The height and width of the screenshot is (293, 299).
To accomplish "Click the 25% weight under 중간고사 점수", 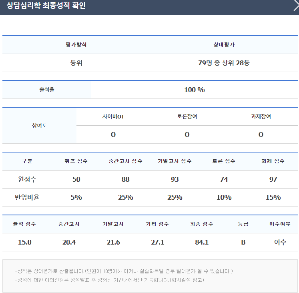I will tap(125, 197).
